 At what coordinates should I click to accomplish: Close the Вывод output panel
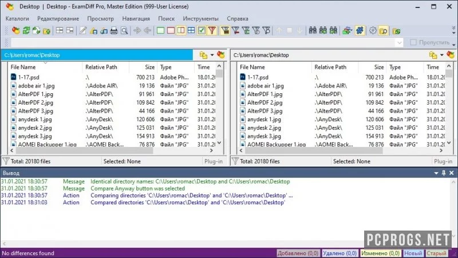coord(451,173)
